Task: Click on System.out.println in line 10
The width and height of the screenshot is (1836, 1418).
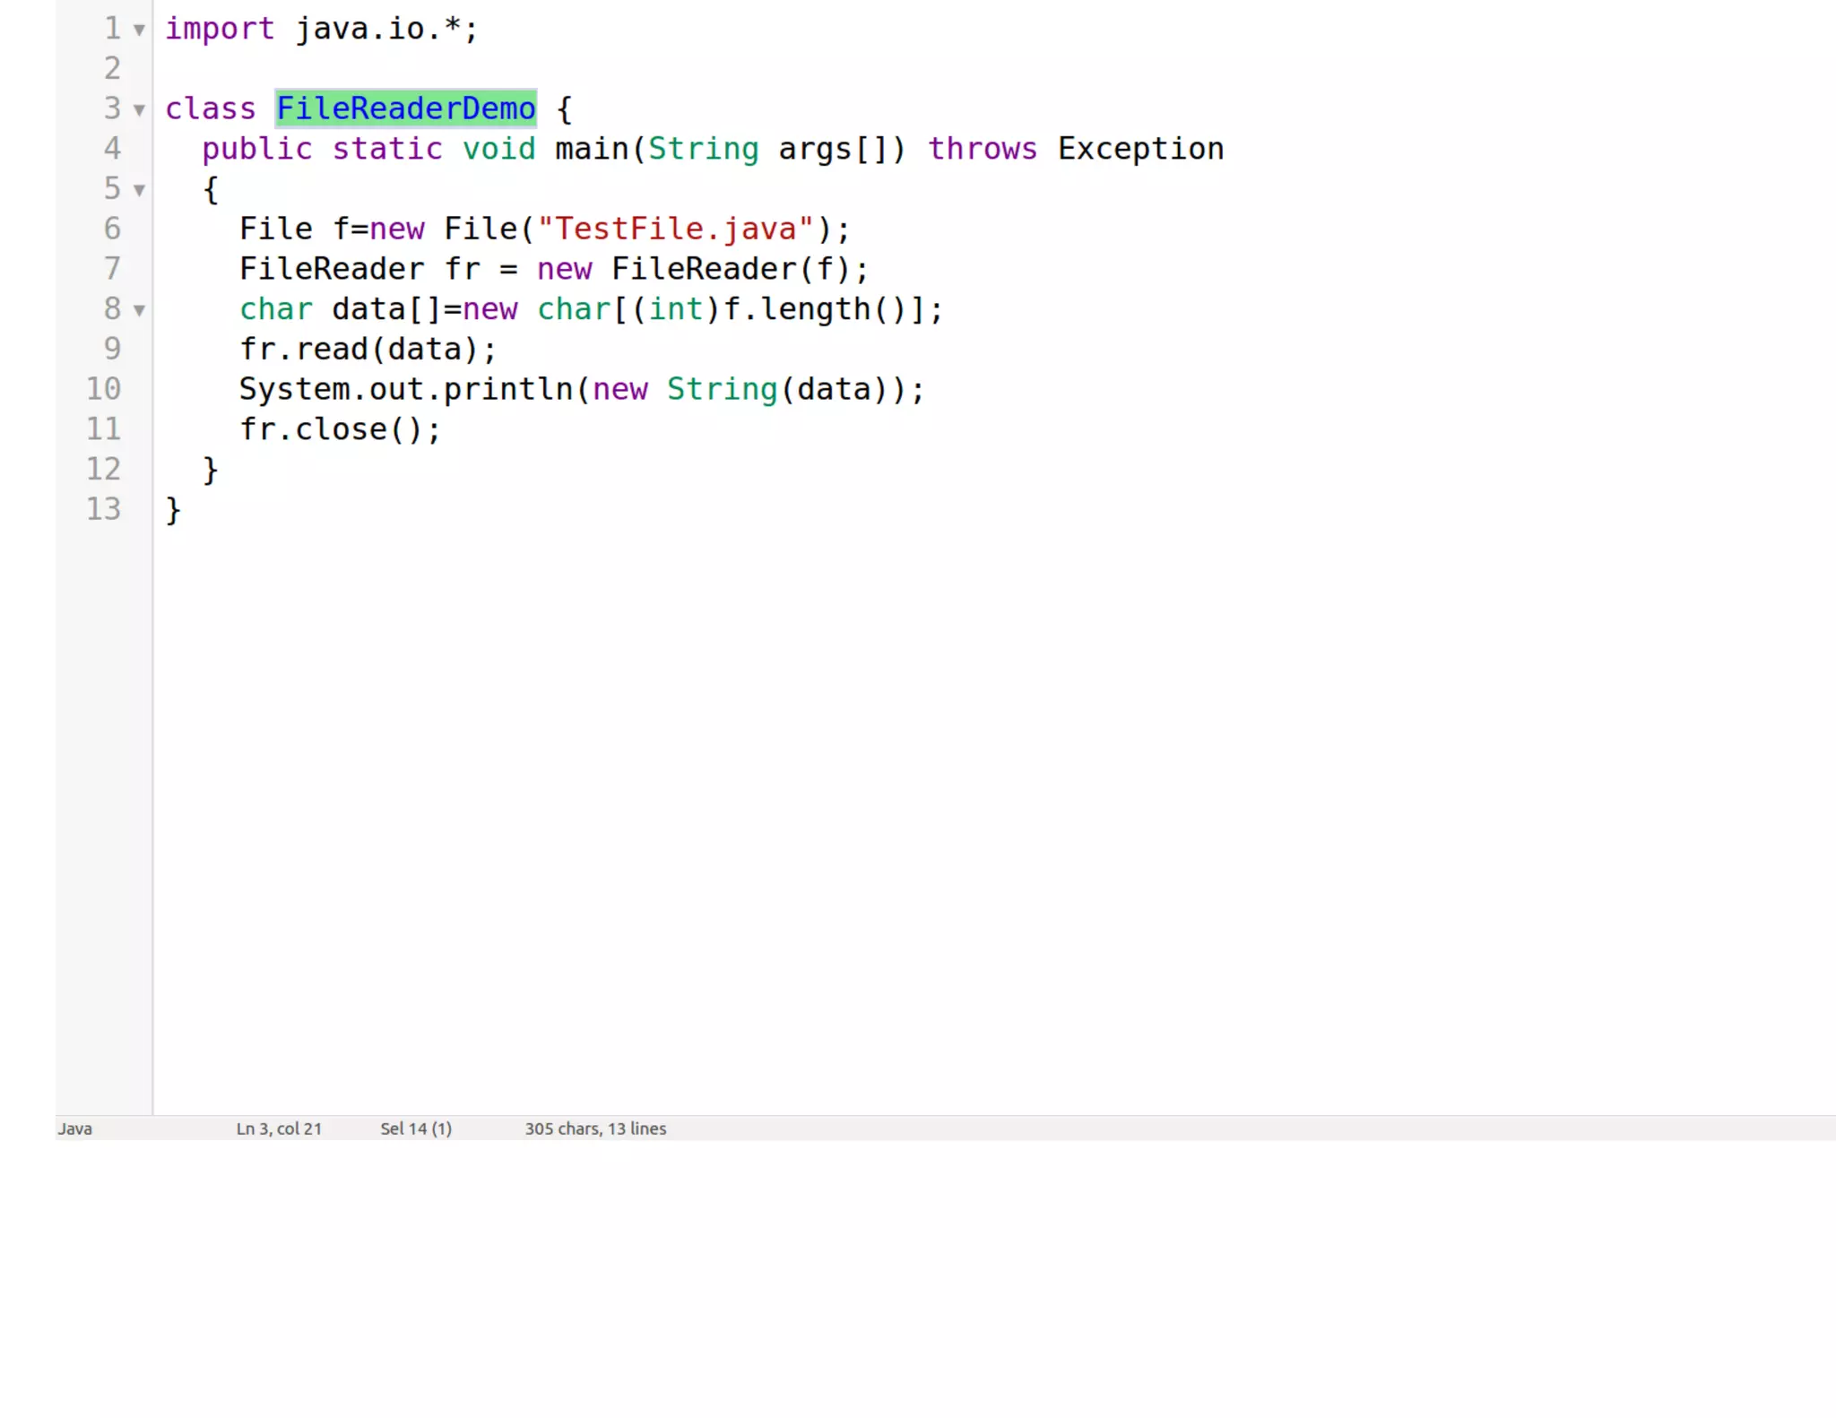Action: coord(405,389)
